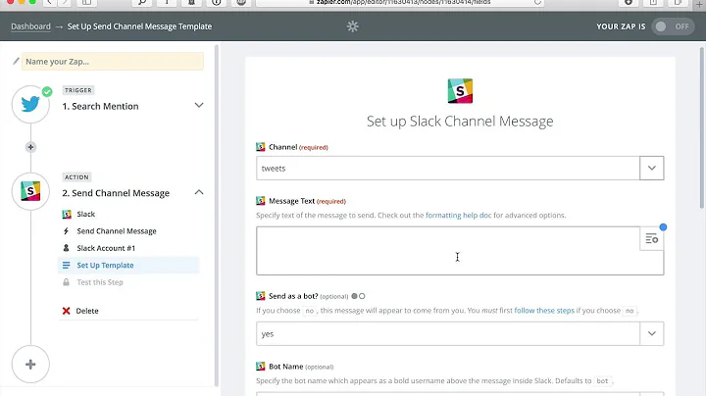Open the 'follow these steps' link
The image size is (706, 396).
tap(544, 311)
